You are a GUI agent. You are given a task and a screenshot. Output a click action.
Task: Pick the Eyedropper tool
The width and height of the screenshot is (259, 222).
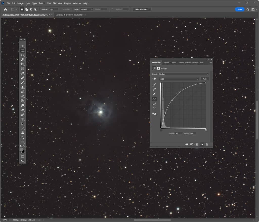coord(23,73)
